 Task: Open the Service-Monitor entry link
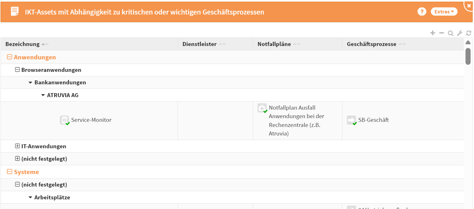click(91, 120)
